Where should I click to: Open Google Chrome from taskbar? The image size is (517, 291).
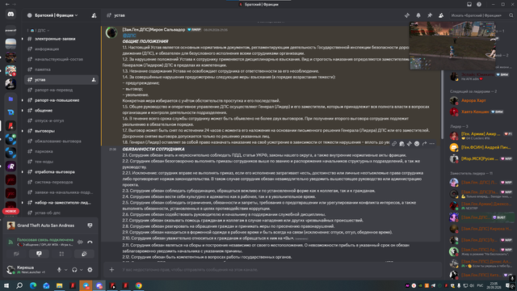[x=139, y=285]
